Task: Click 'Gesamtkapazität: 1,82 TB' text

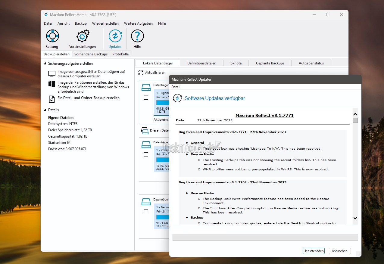Action: tap(68, 136)
